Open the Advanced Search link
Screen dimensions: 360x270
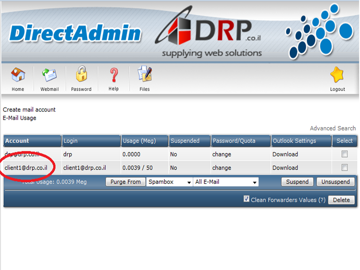[x=332, y=128]
